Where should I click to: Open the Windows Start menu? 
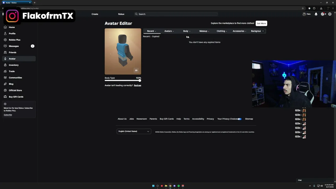153,186
